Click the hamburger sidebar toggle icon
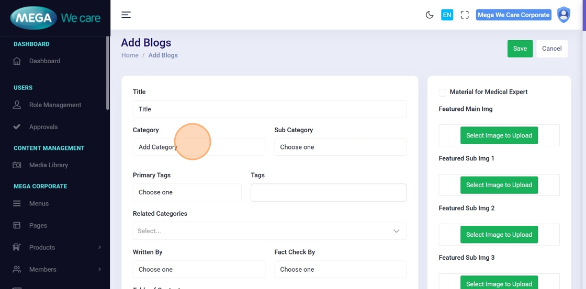The width and height of the screenshot is (586, 289). click(126, 15)
